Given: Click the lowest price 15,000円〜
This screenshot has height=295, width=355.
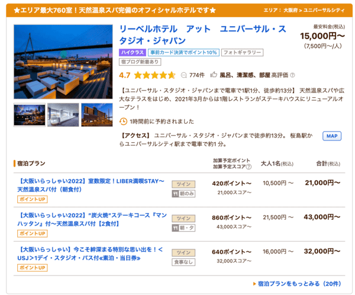Looking at the screenshot, I should click(x=322, y=36).
